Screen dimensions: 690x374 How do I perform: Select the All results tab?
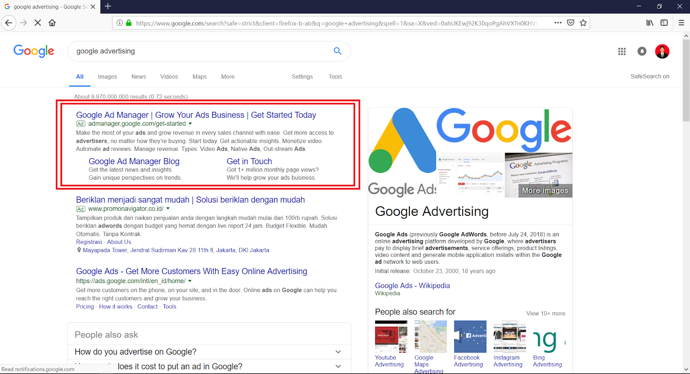pos(80,77)
